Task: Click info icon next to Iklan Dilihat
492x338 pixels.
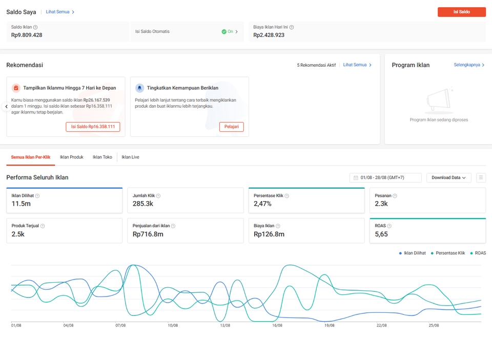Action: tap(37, 196)
